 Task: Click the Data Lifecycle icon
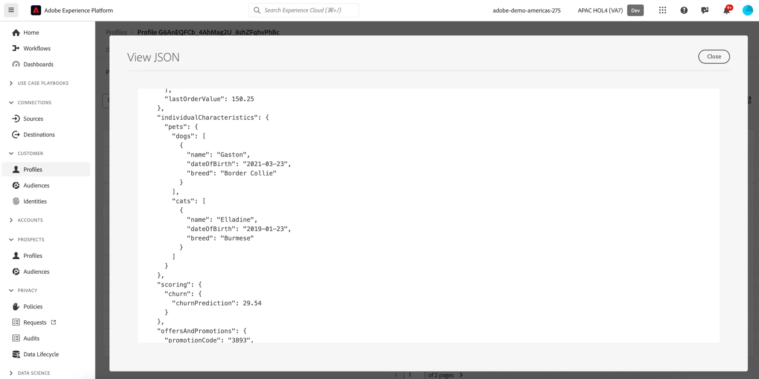16,354
